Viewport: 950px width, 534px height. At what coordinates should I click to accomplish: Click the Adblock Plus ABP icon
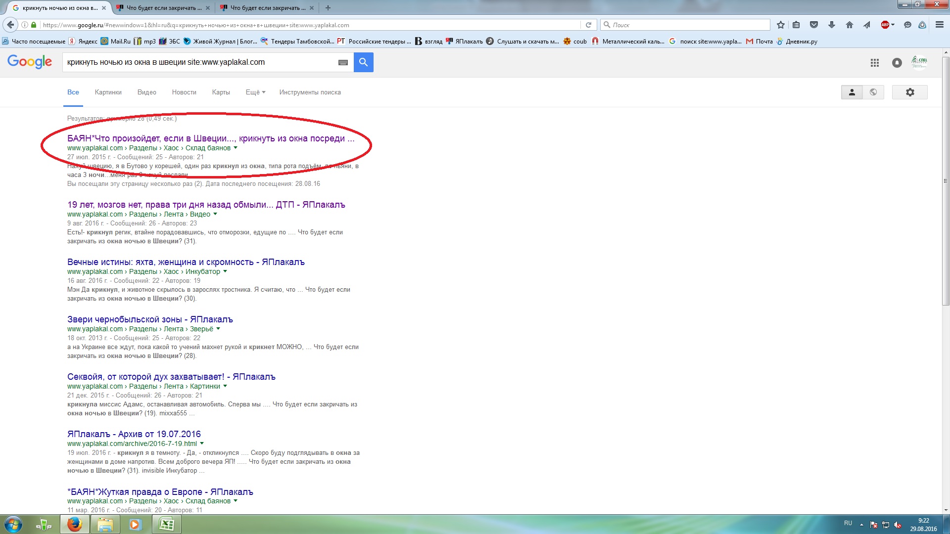tap(885, 25)
